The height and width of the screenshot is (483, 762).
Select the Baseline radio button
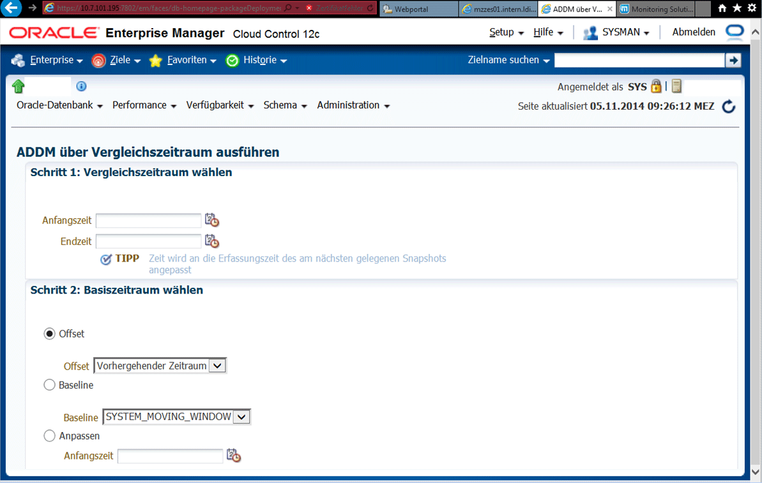[x=49, y=385]
